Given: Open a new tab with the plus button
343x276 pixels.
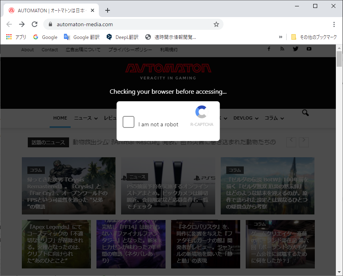Looking at the screenshot, I should (x=108, y=10).
